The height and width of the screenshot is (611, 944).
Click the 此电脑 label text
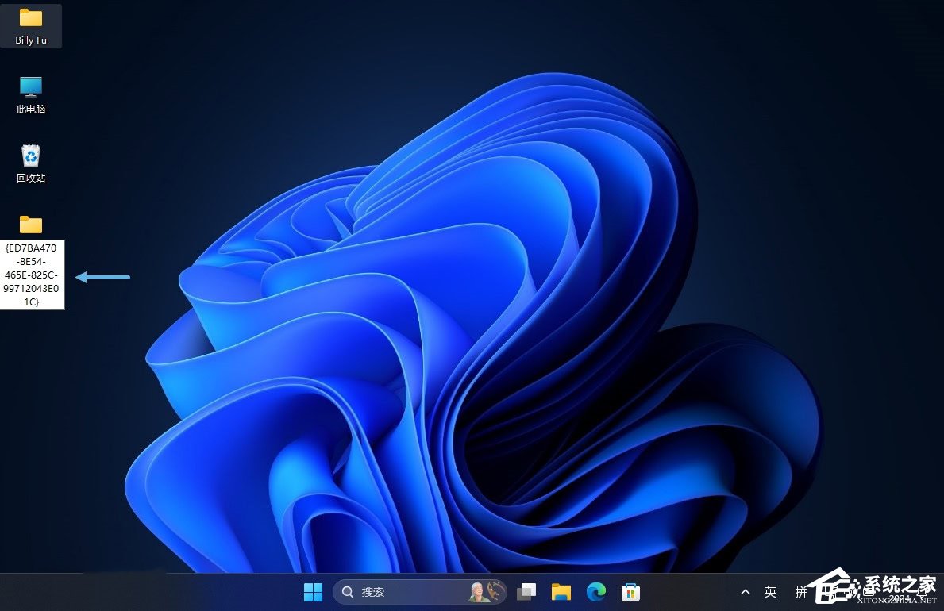click(31, 110)
